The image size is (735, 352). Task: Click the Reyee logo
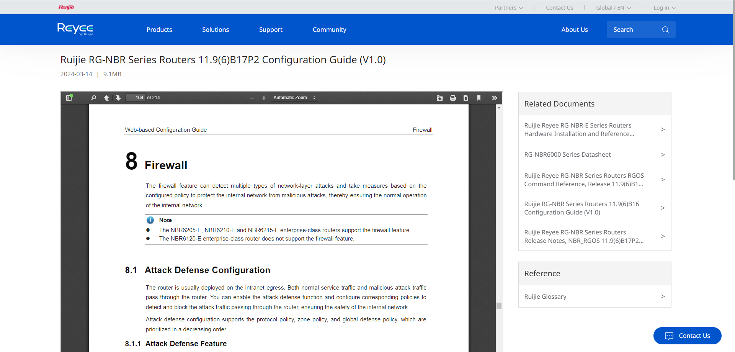[x=75, y=29]
